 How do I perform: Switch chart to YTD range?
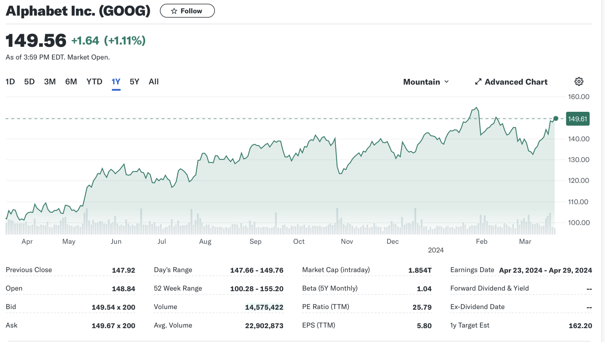click(x=94, y=82)
